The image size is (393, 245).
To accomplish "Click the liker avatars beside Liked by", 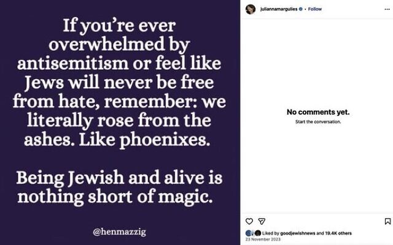I will [x=254, y=233].
